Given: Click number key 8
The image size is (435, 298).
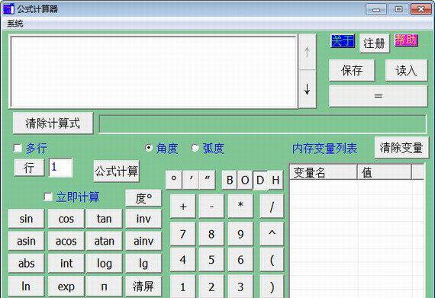Looking at the screenshot, I should (x=211, y=234).
